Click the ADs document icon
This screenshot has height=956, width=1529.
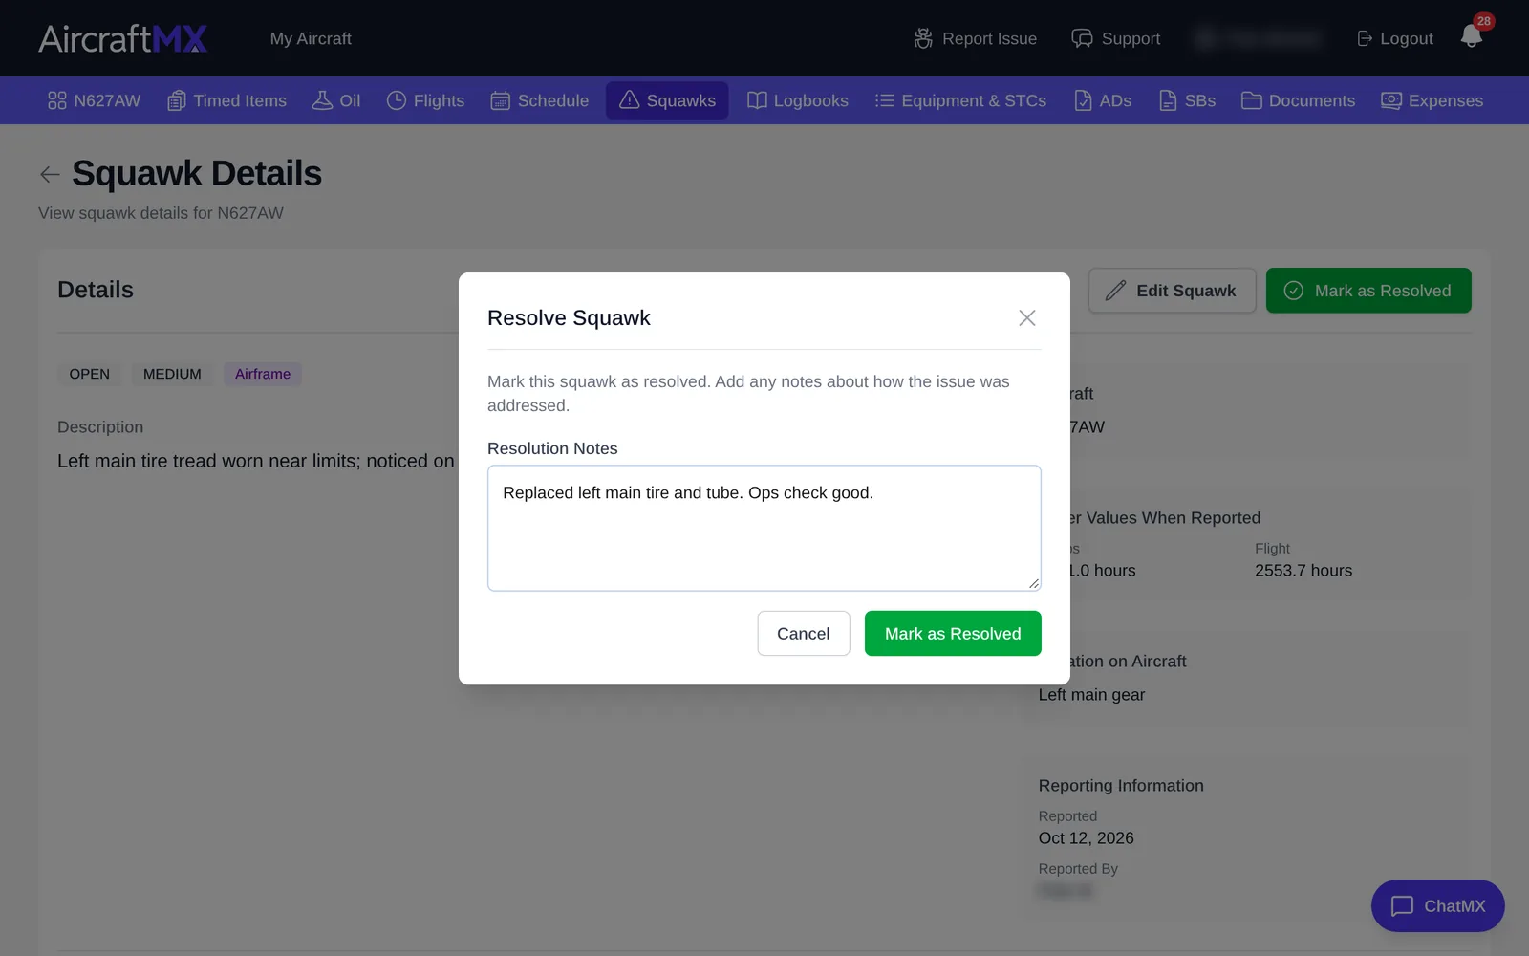coord(1083,100)
